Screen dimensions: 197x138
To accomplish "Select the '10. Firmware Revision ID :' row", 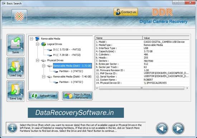I will point(142,70).
